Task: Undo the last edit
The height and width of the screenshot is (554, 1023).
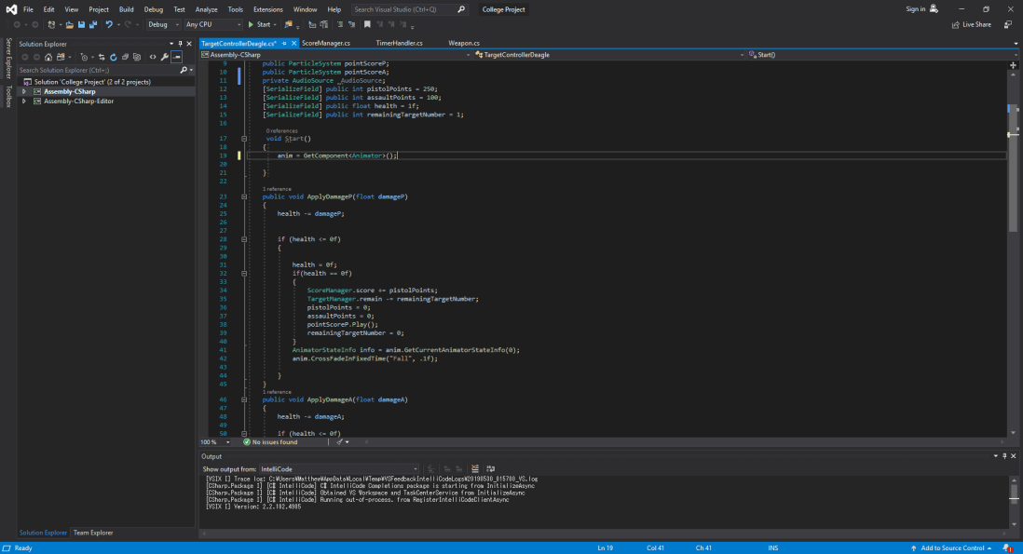Action: pos(109,25)
